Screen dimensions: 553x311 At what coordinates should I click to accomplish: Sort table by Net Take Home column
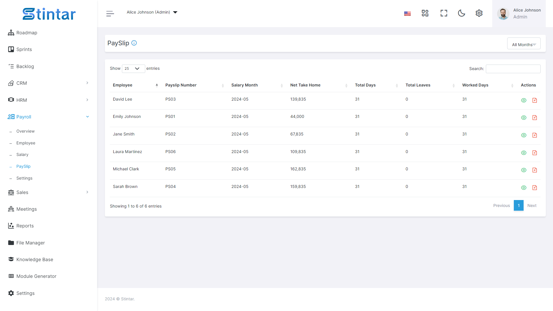pyautogui.click(x=320, y=85)
